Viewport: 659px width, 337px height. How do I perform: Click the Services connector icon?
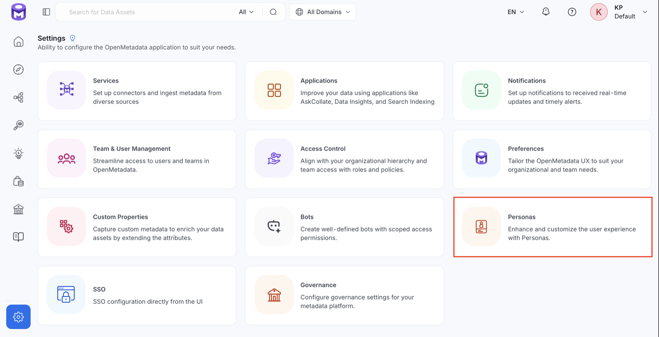pyautogui.click(x=66, y=89)
